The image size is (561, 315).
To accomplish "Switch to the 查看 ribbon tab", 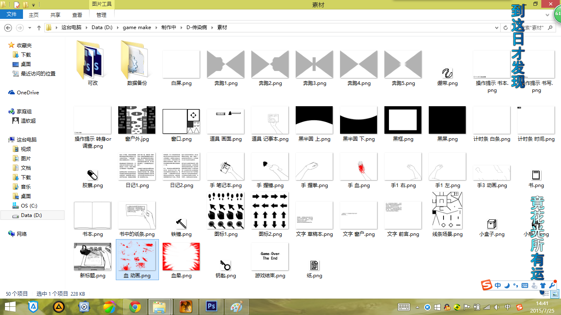I will [77, 15].
